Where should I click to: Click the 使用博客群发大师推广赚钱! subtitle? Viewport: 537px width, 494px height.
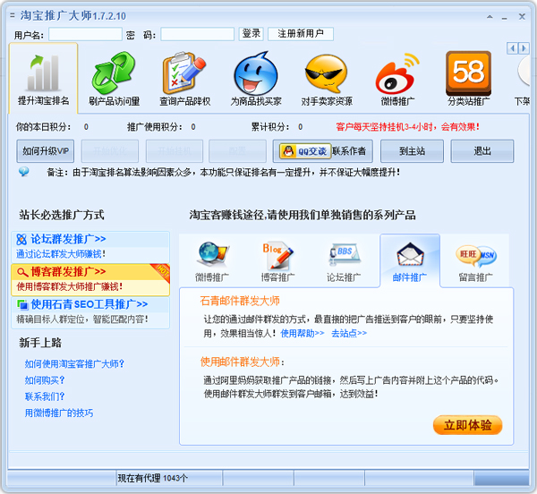tap(70, 286)
